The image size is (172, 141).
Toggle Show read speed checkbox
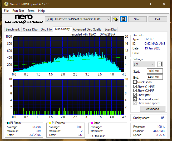[x=135, y=99]
